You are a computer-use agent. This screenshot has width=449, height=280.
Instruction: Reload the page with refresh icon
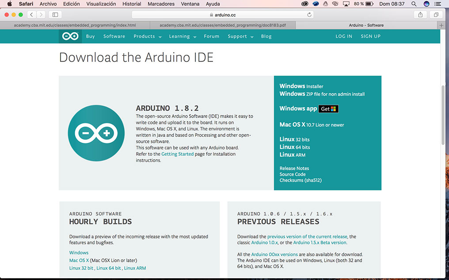tap(309, 15)
